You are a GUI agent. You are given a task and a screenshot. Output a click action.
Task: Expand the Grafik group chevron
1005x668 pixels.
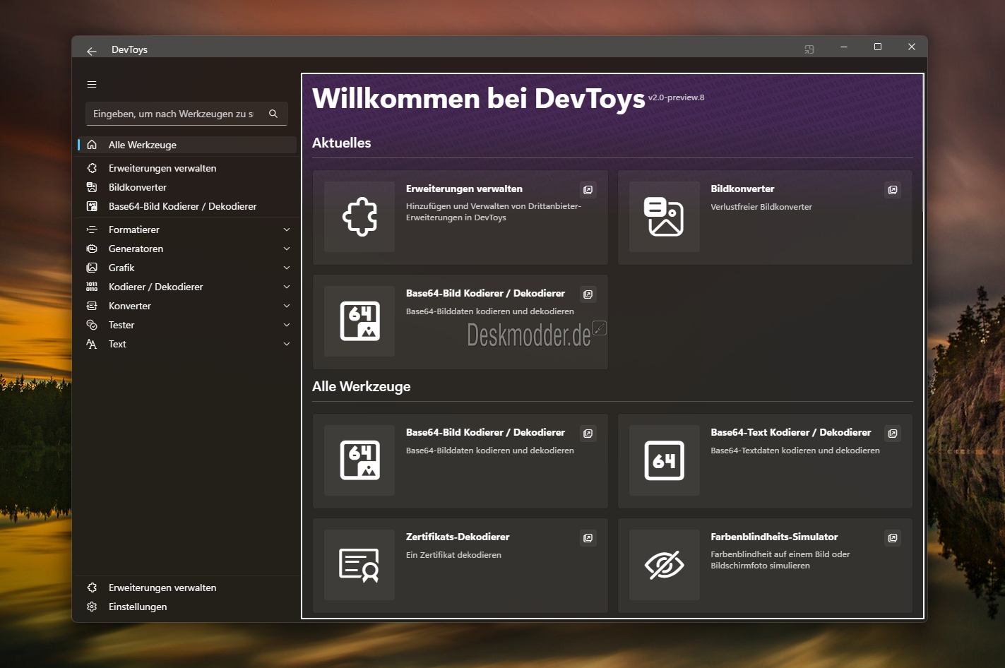287,268
